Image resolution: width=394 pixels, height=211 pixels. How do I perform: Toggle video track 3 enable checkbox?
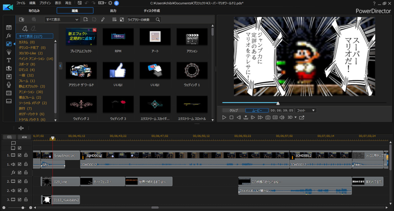pos(19,200)
